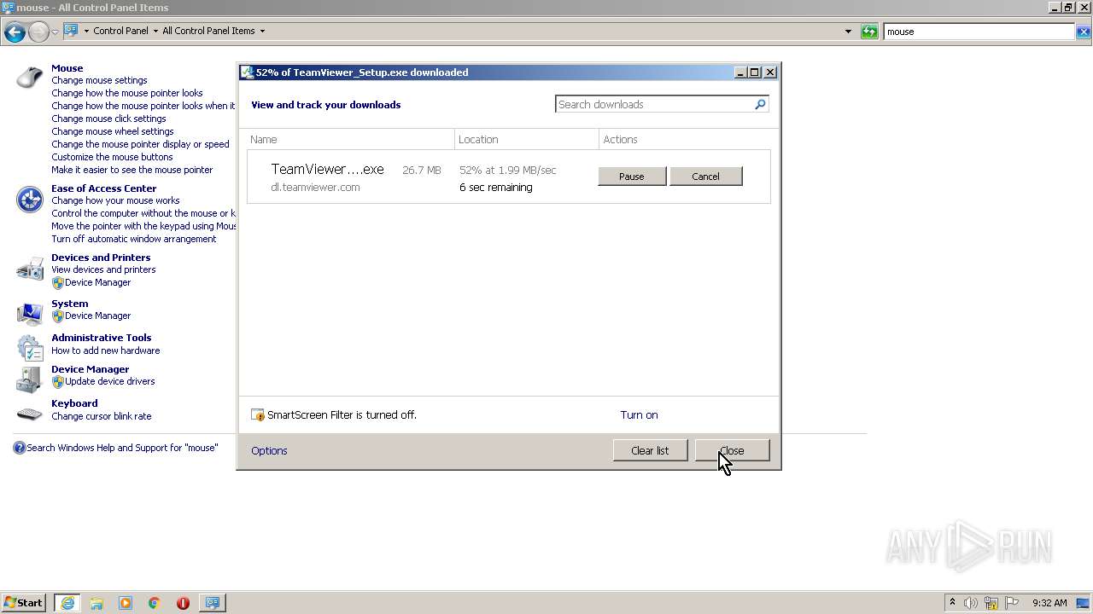Click the SmartScreen Filter warning icon
1093x614 pixels.
point(258,415)
